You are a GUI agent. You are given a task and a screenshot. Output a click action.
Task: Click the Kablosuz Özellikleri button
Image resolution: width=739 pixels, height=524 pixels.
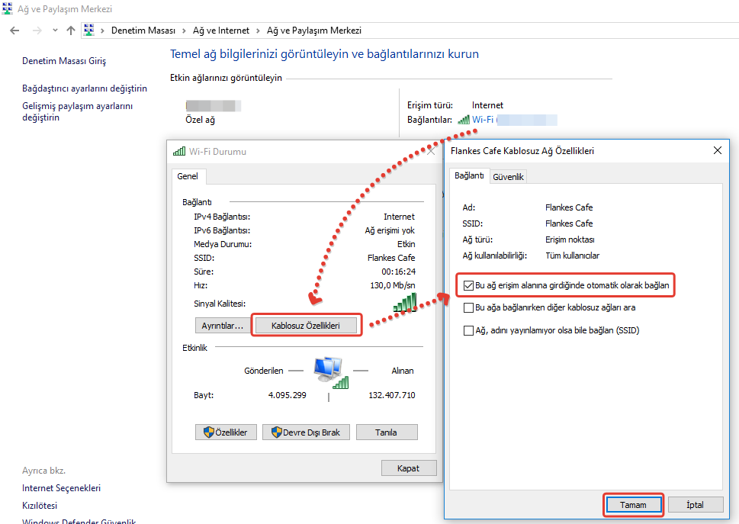305,326
